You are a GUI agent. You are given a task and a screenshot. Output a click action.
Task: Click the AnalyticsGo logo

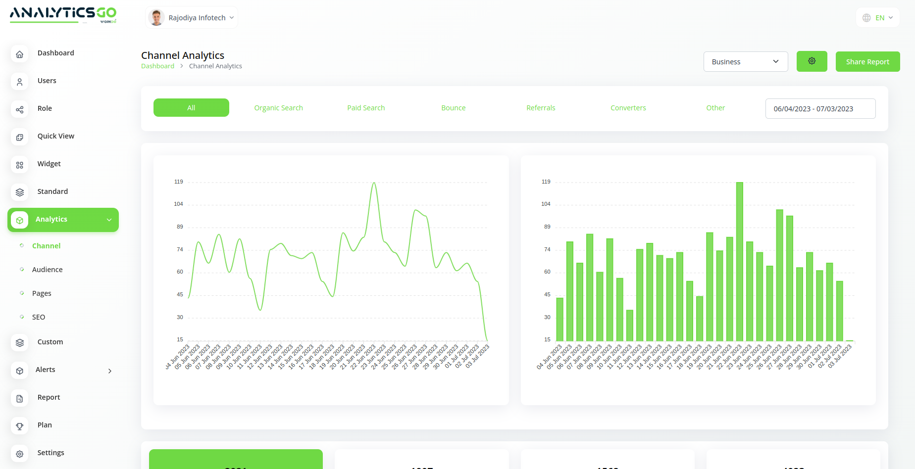click(x=63, y=14)
